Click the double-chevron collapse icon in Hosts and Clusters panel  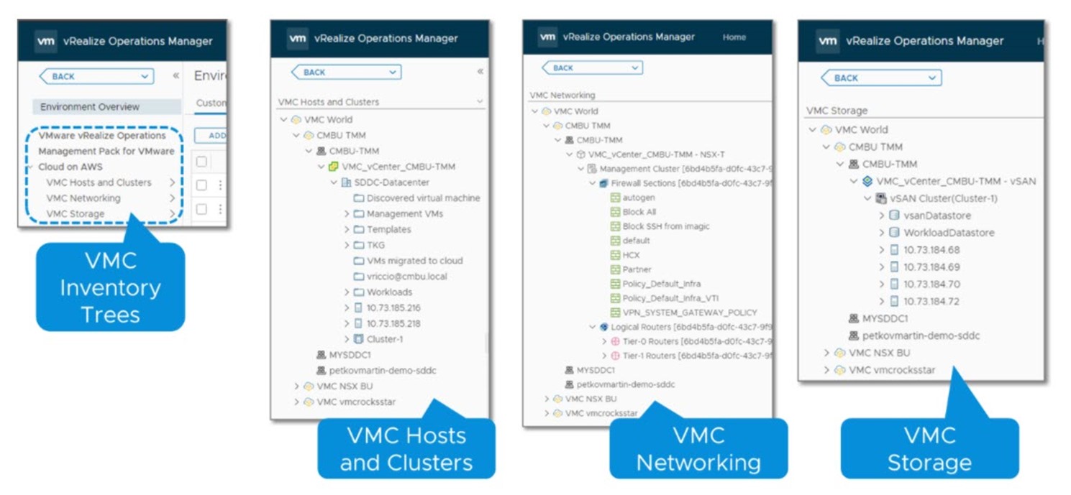(480, 72)
